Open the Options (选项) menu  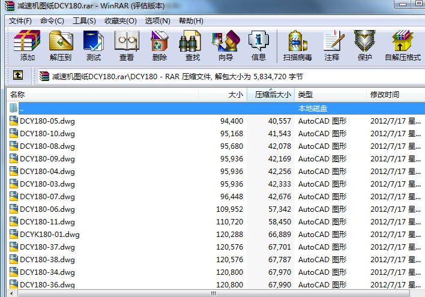coord(157,21)
